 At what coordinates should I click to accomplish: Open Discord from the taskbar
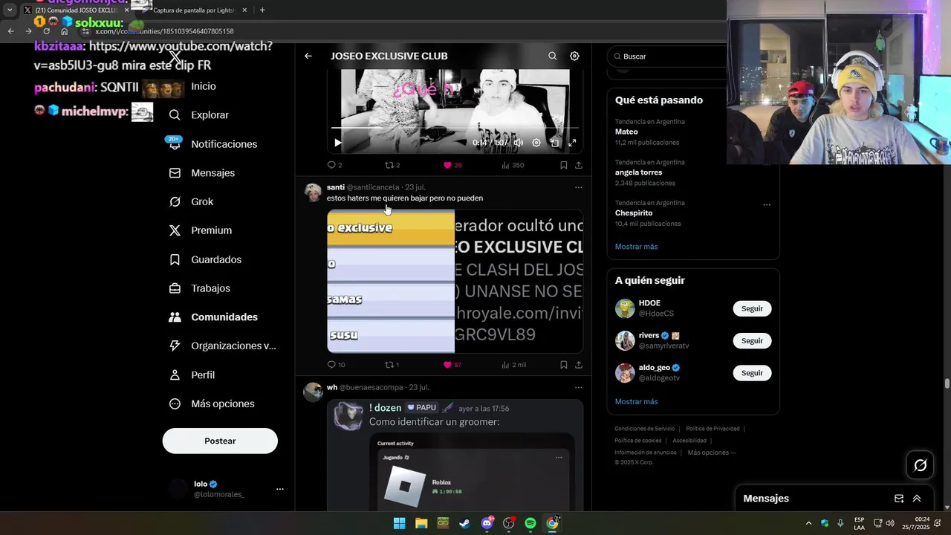[487, 523]
